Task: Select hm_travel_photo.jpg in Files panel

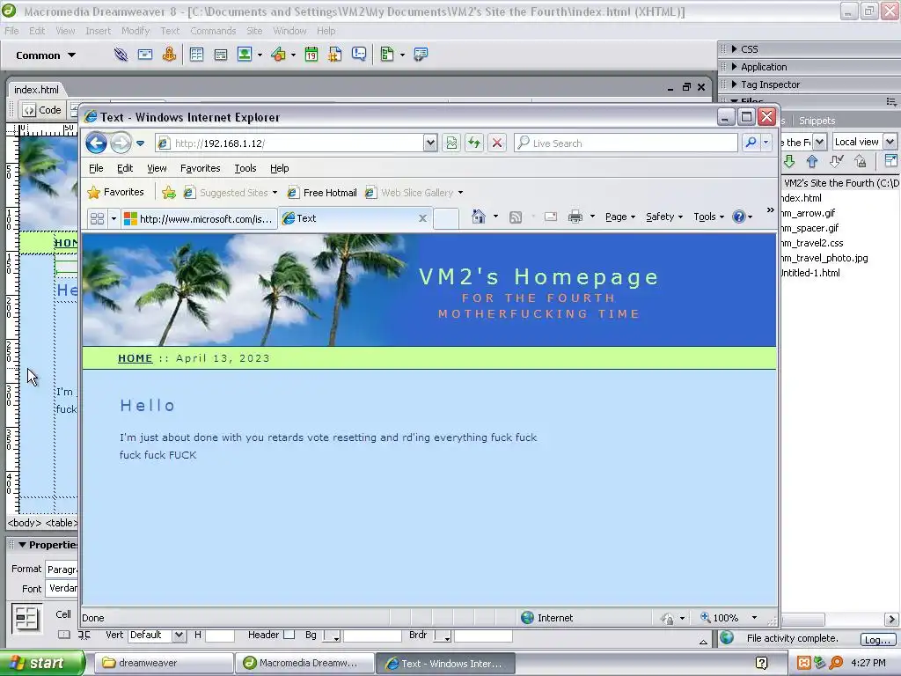Action: pyautogui.click(x=824, y=258)
